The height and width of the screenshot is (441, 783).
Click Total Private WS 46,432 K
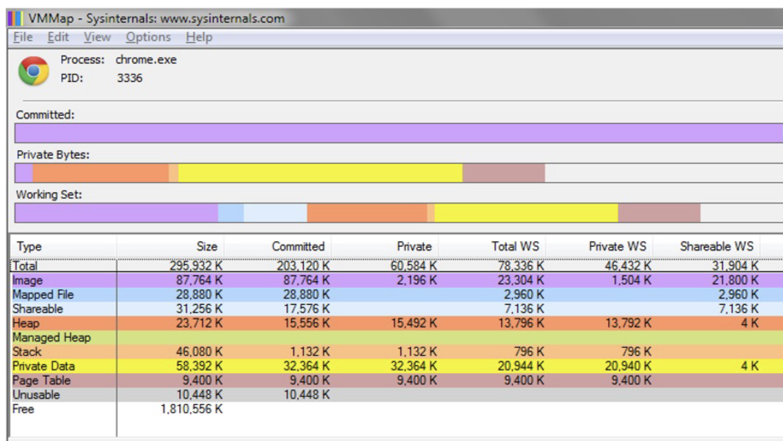pos(628,266)
